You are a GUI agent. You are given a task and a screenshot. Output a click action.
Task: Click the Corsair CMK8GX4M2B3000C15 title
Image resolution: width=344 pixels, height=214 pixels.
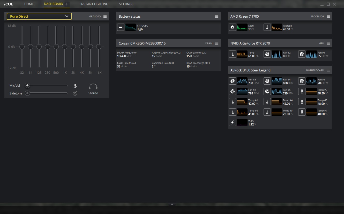coord(142,43)
